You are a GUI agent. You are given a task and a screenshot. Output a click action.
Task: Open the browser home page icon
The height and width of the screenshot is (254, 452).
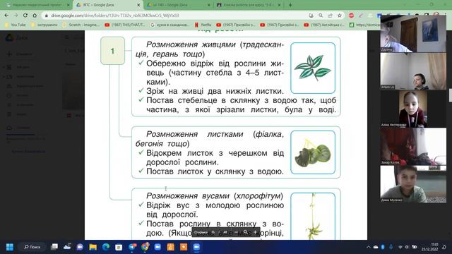click(35, 16)
